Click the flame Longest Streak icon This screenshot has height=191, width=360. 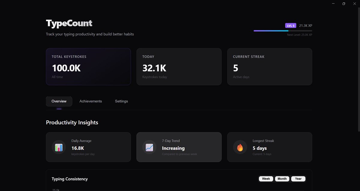(240, 147)
